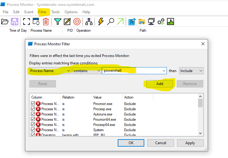Toggle Show Network Activity icon

(x=151, y=22)
